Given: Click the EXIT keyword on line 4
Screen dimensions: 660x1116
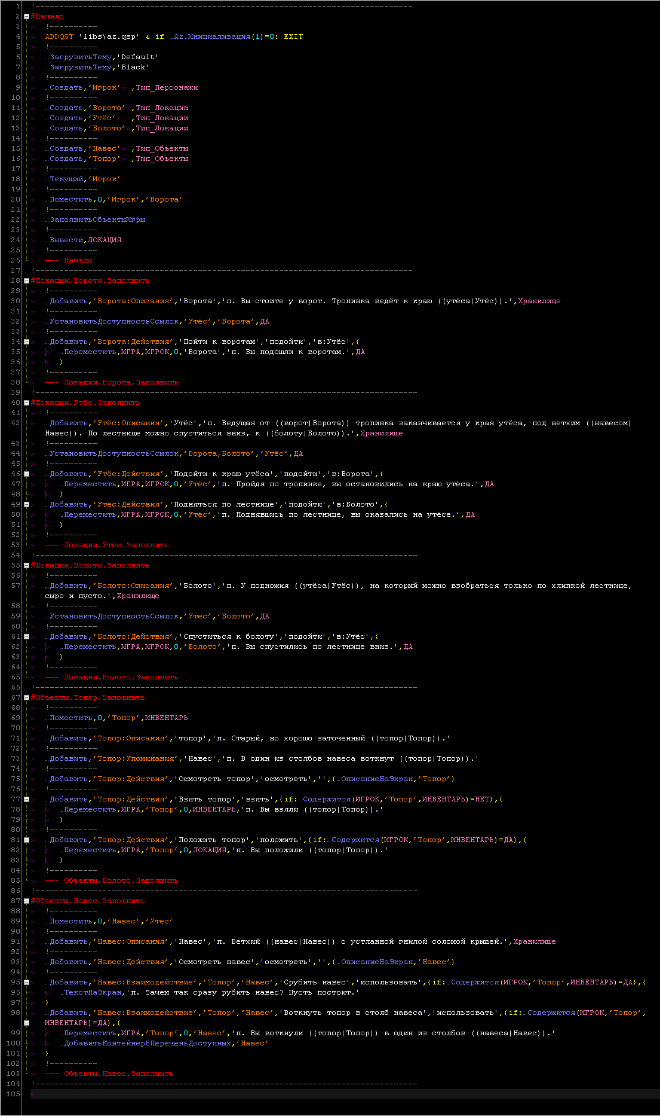Looking at the screenshot, I should click(293, 36).
